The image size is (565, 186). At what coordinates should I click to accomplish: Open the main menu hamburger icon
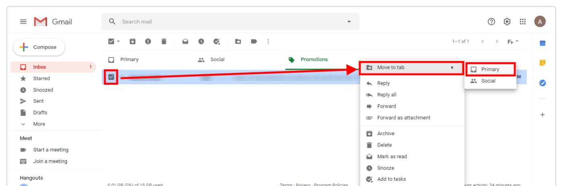pos(23,22)
